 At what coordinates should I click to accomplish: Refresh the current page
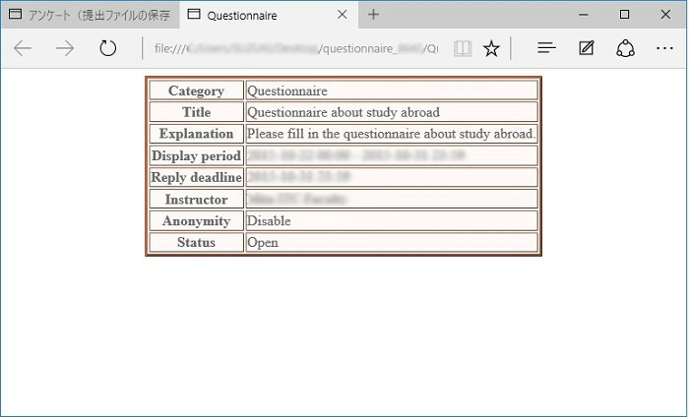point(108,49)
